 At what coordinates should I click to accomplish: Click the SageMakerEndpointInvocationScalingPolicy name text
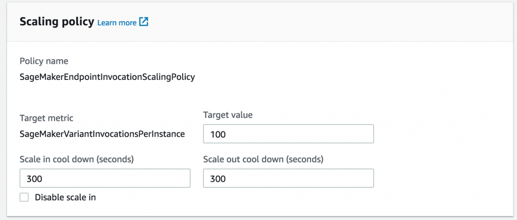107,77
